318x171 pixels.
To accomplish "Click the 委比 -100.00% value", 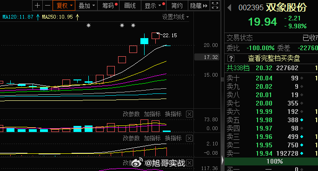I will tap(260, 48).
